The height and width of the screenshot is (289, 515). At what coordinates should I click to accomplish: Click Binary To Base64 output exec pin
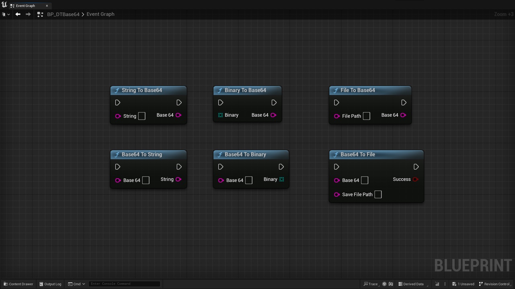point(274,103)
